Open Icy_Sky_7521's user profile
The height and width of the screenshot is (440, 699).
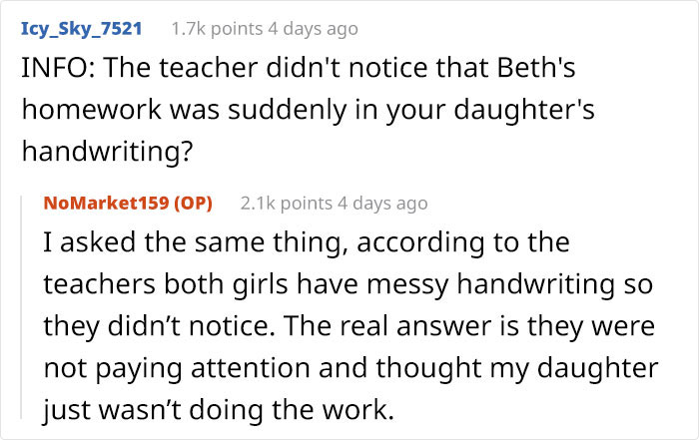(81, 28)
